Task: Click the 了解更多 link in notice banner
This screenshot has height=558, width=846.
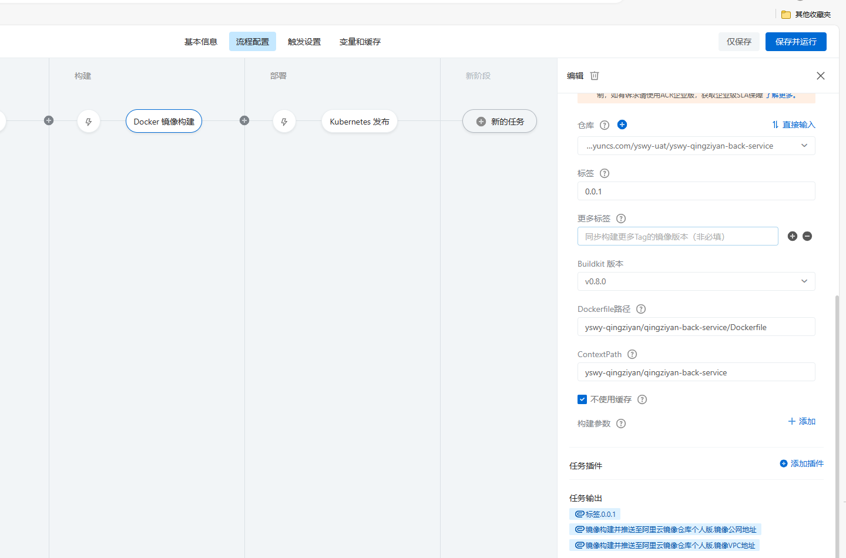Action: [780, 95]
